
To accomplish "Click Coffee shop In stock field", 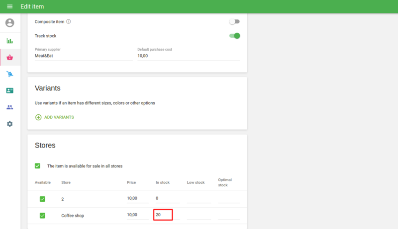I will [163, 215].
